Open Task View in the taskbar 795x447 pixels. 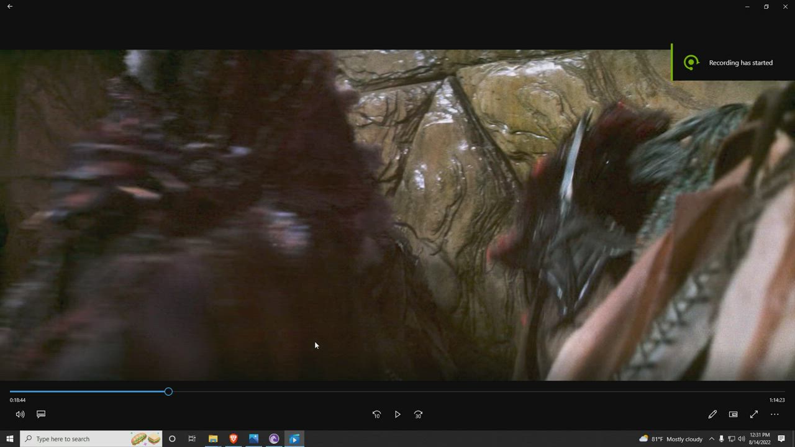click(x=192, y=439)
